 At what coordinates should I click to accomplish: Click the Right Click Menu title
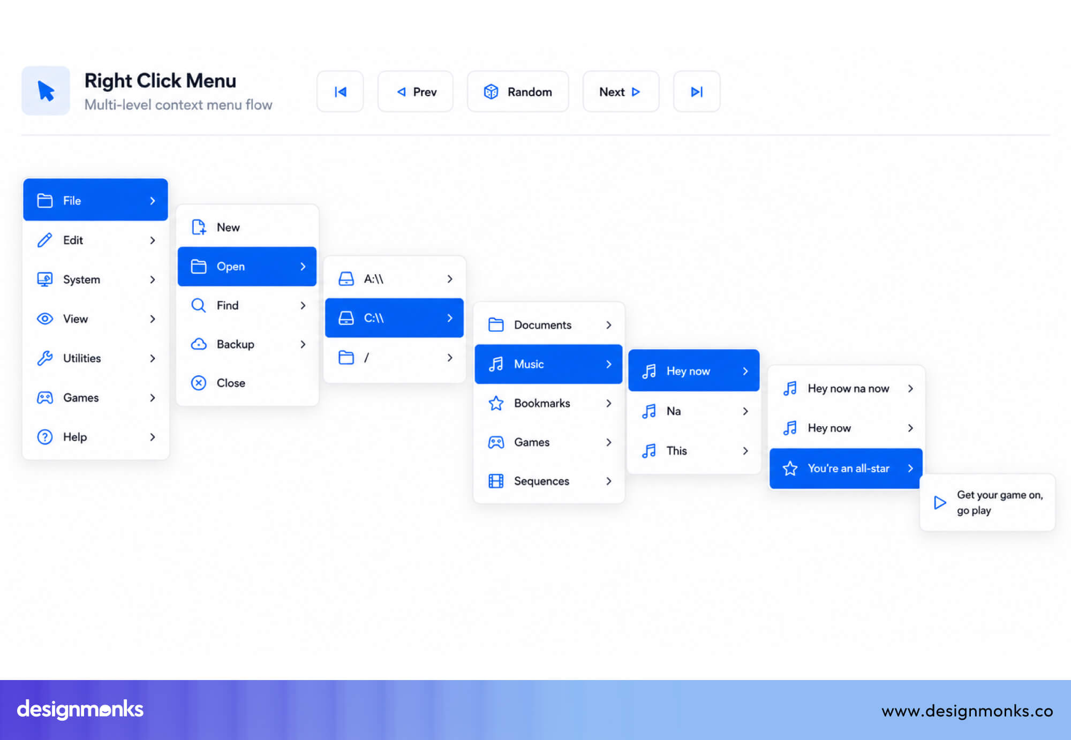coord(160,81)
